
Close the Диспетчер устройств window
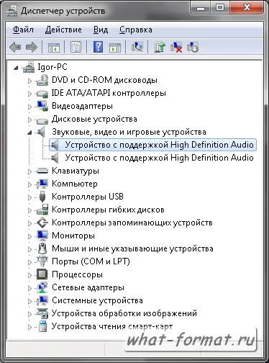point(247,8)
